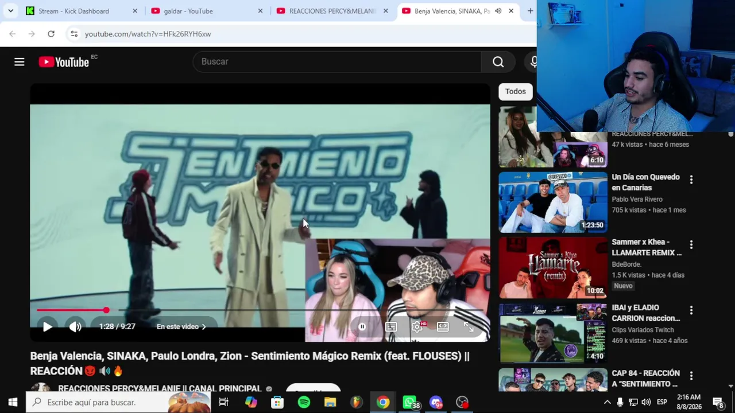Image resolution: width=735 pixels, height=413 pixels.
Task: Play the paused video
Action: pyautogui.click(x=48, y=326)
